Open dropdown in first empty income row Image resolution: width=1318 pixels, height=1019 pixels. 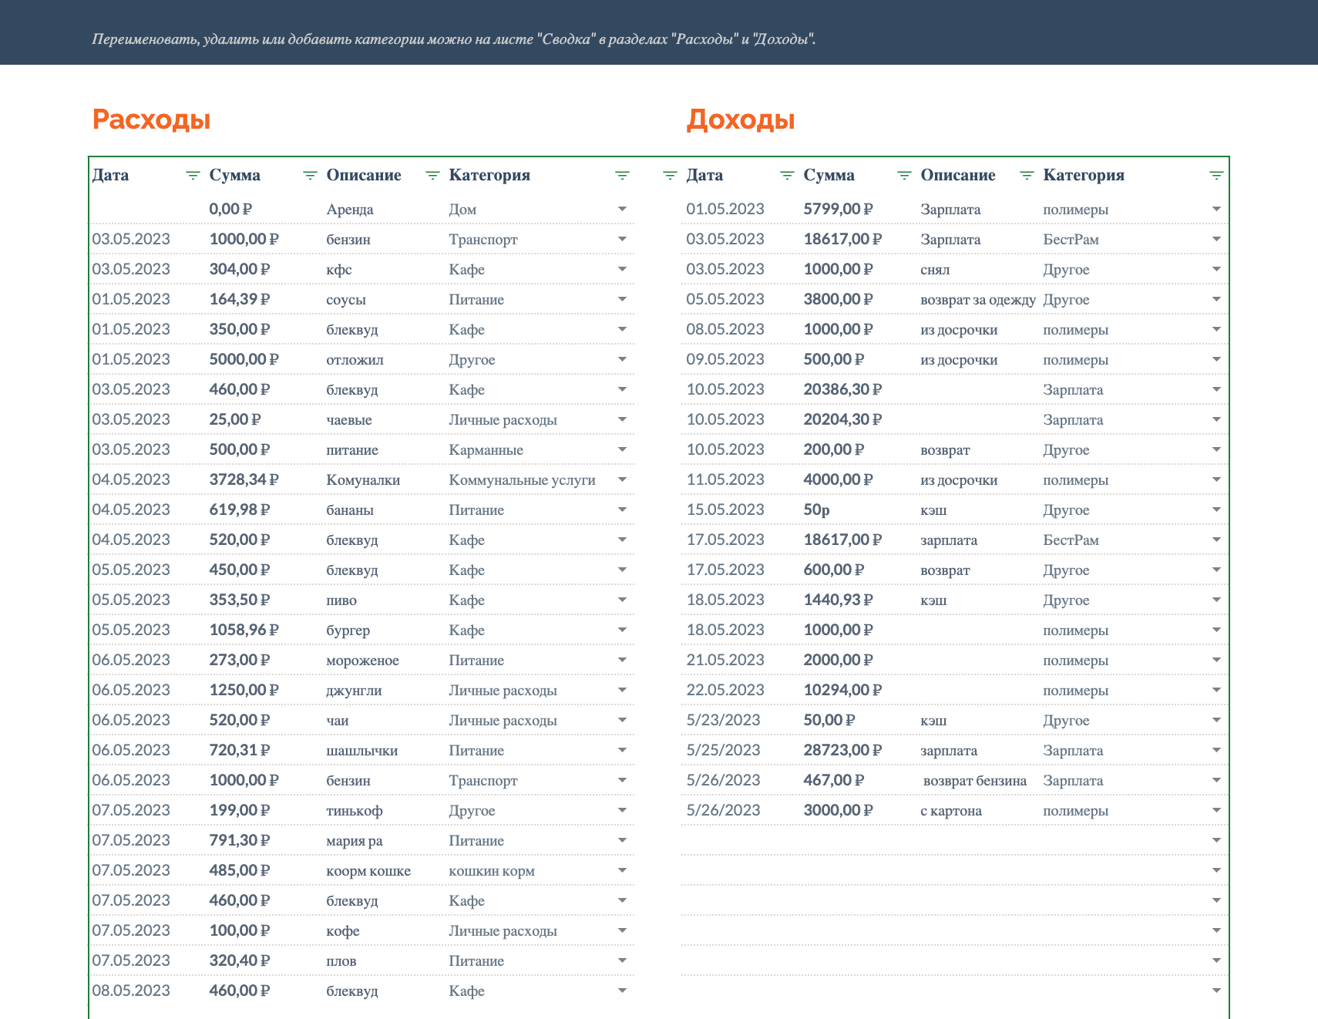coord(1216,840)
